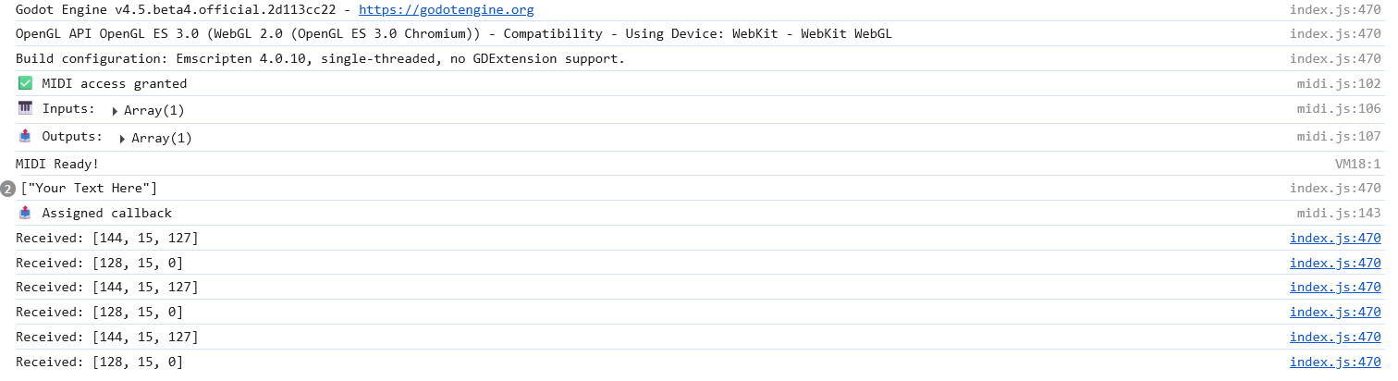The width and height of the screenshot is (1398, 381).
Task: Open VM18:1 source location
Action: 1358,164
